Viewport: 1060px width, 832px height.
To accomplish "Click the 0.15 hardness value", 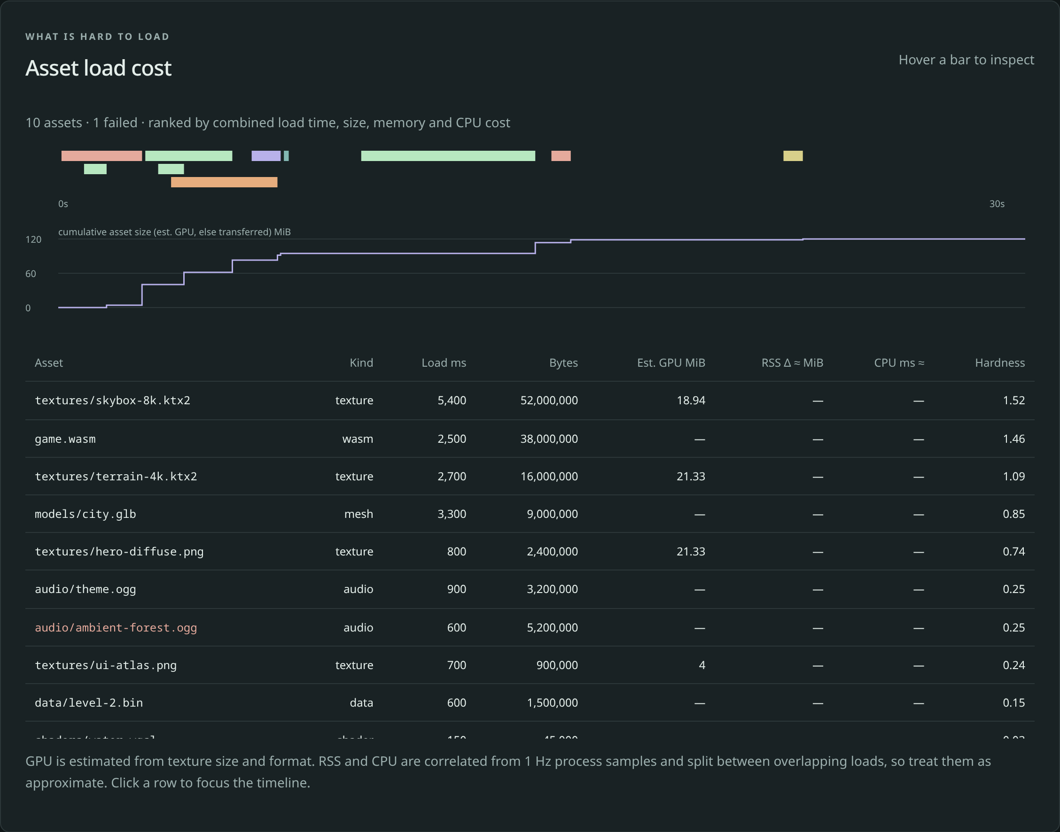I will [x=1013, y=702].
